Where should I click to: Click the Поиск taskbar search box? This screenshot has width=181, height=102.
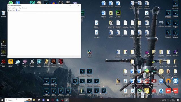18,100
